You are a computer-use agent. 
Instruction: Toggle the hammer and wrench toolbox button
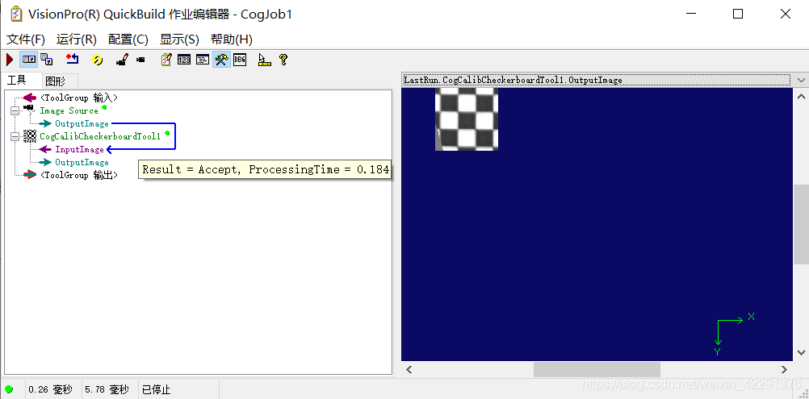tap(221, 60)
